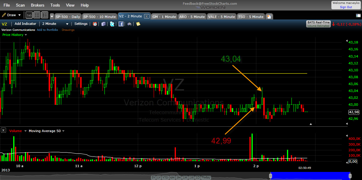Click the BATS Real-Time data badge
This screenshot has width=362, height=180.
[318, 24]
